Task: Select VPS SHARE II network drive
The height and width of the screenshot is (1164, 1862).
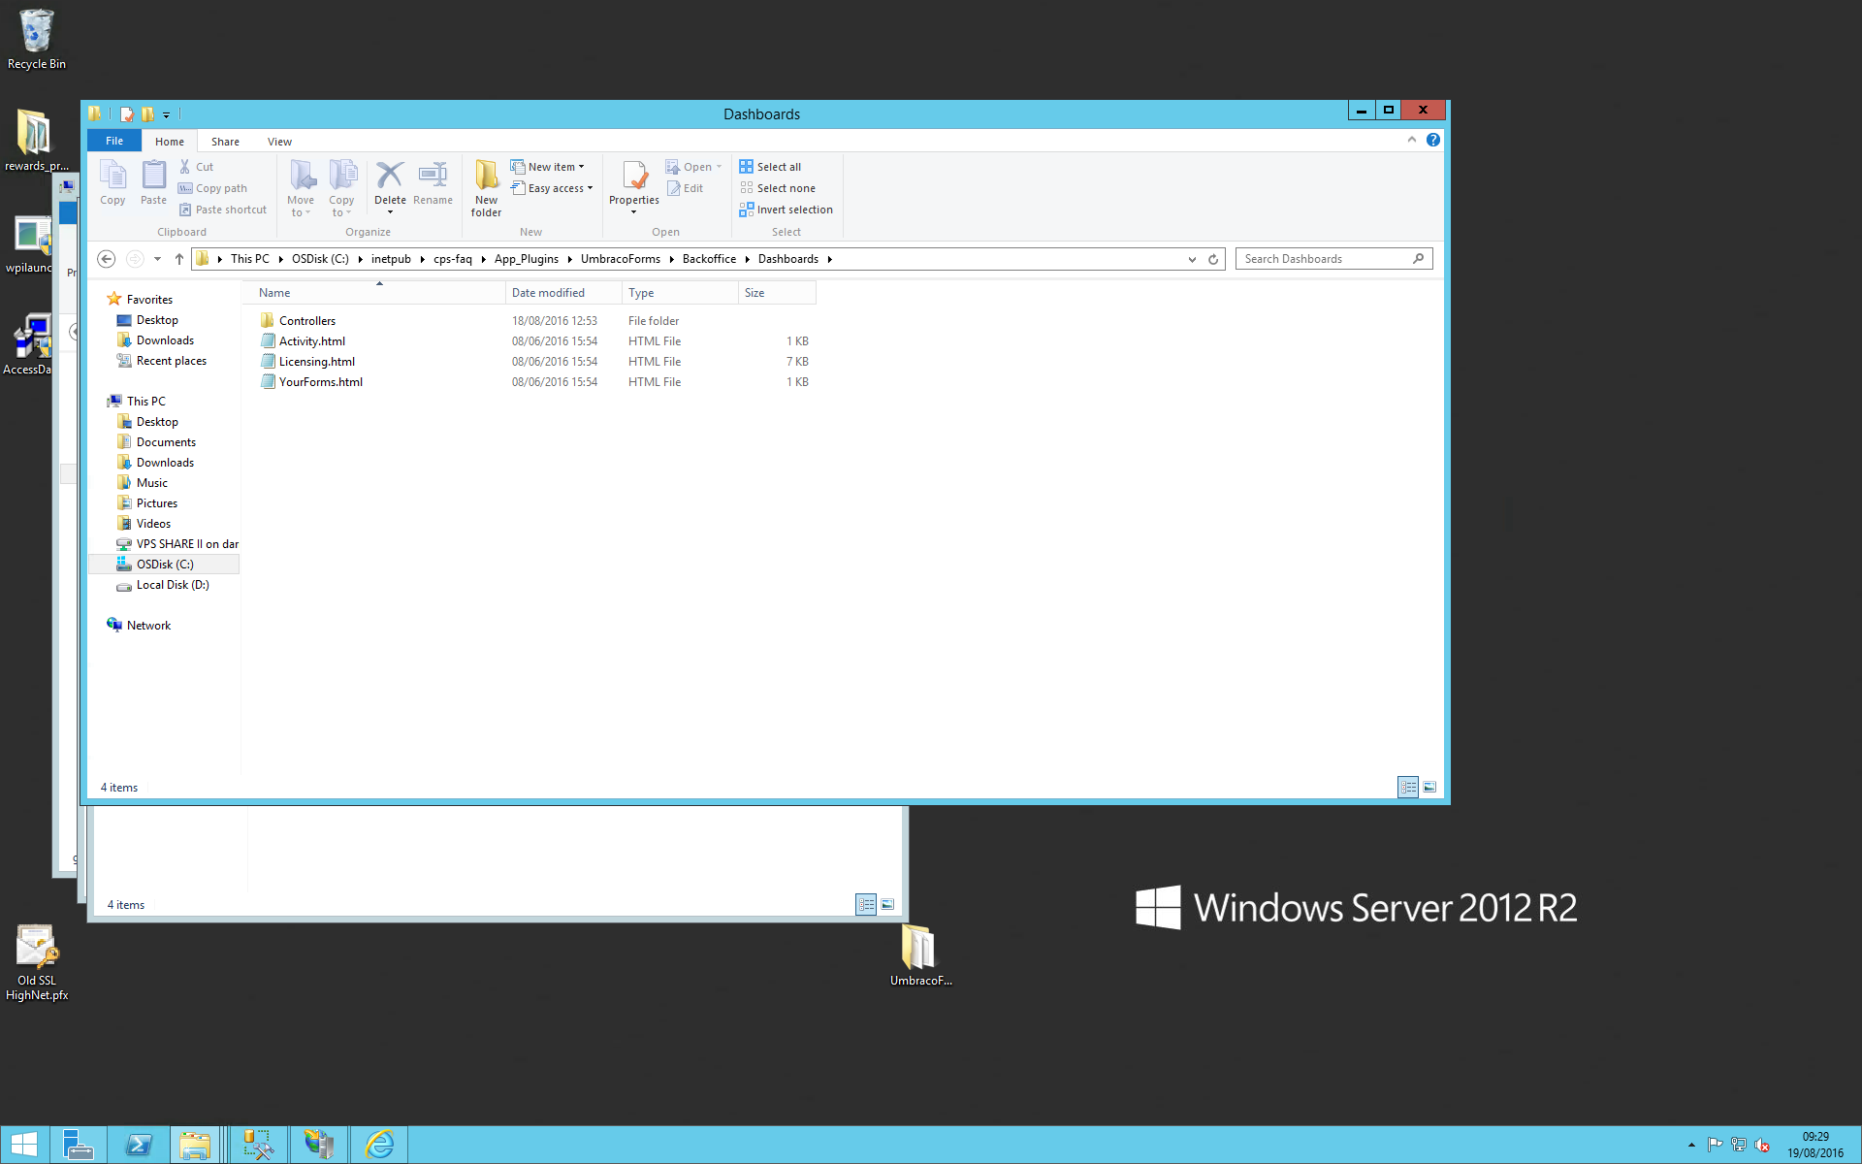Action: point(177,544)
